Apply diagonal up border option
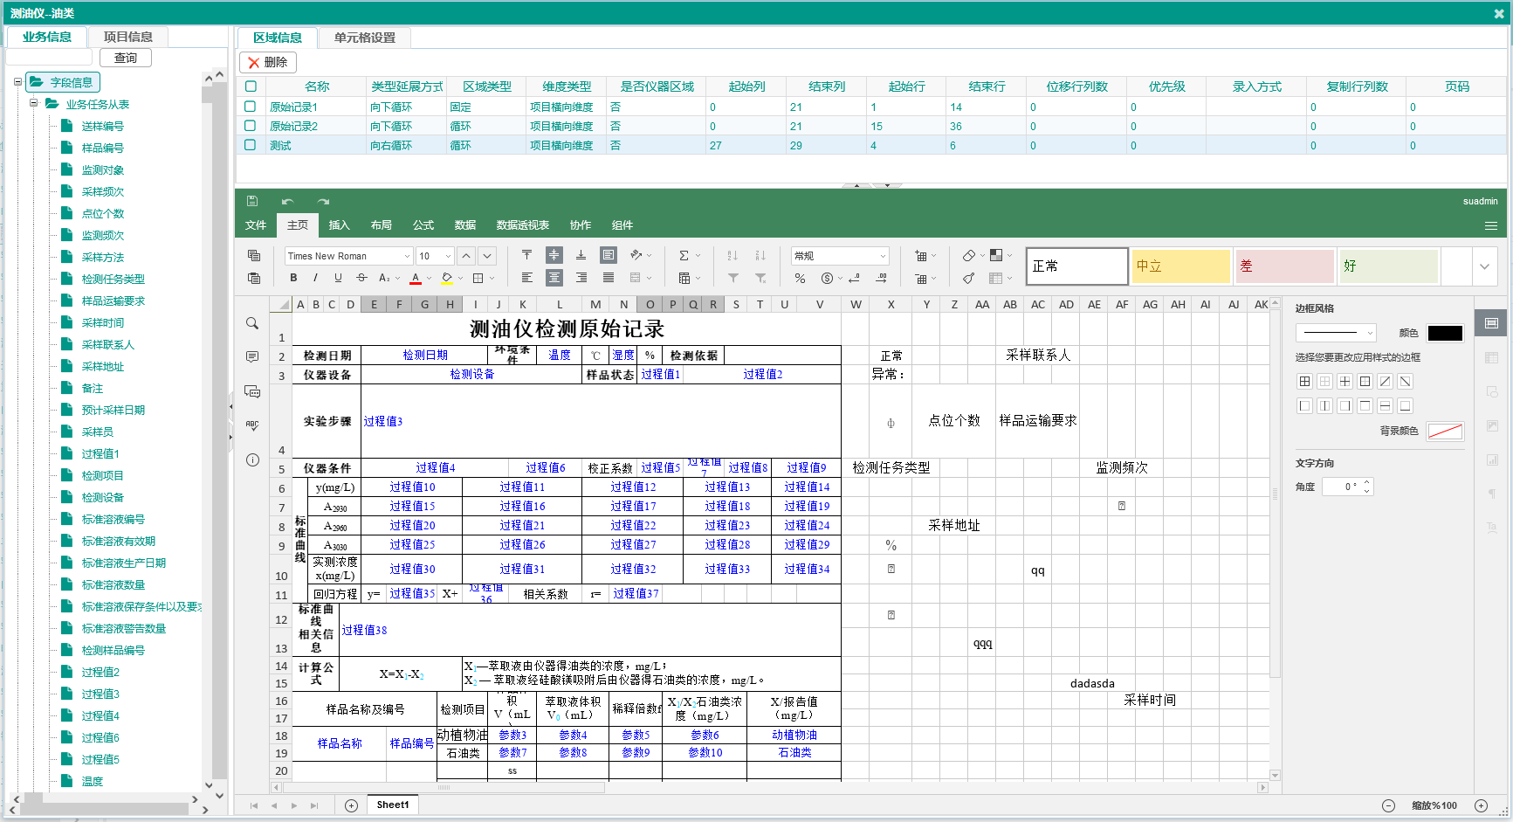This screenshot has height=822, width=1513. point(1385,381)
